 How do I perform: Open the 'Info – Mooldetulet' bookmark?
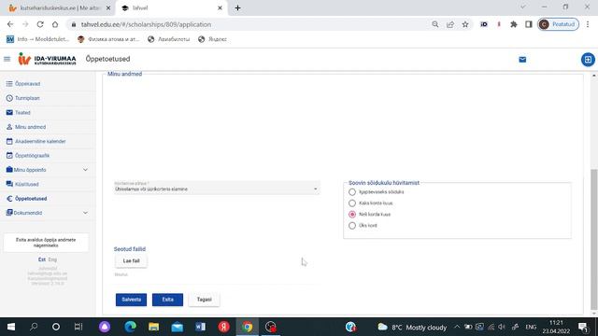click(x=37, y=39)
